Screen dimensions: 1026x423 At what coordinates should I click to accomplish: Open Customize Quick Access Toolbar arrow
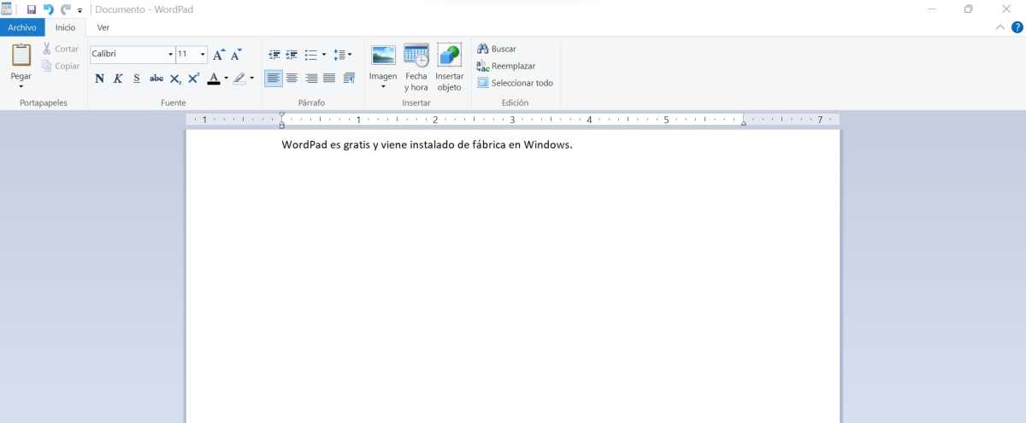(x=80, y=10)
